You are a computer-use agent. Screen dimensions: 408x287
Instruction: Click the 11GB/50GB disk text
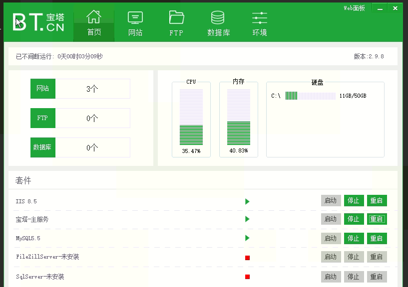pyautogui.click(x=353, y=96)
